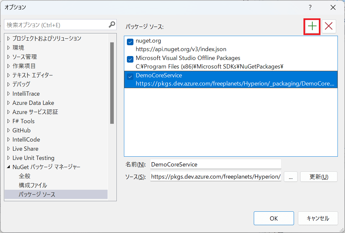Expand the IntelliCode node
Screen dimensions: 345x233
[9, 140]
